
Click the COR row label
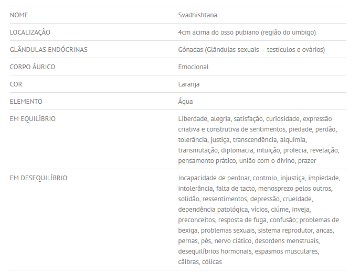tap(16, 84)
